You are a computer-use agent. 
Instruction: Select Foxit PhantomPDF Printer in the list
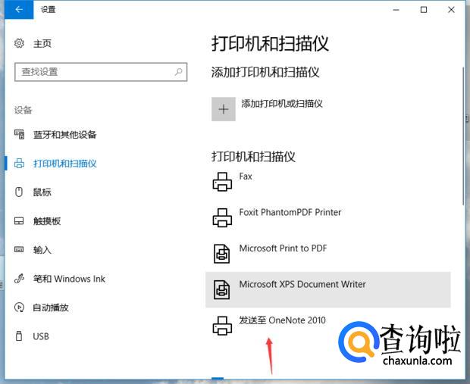point(328,218)
